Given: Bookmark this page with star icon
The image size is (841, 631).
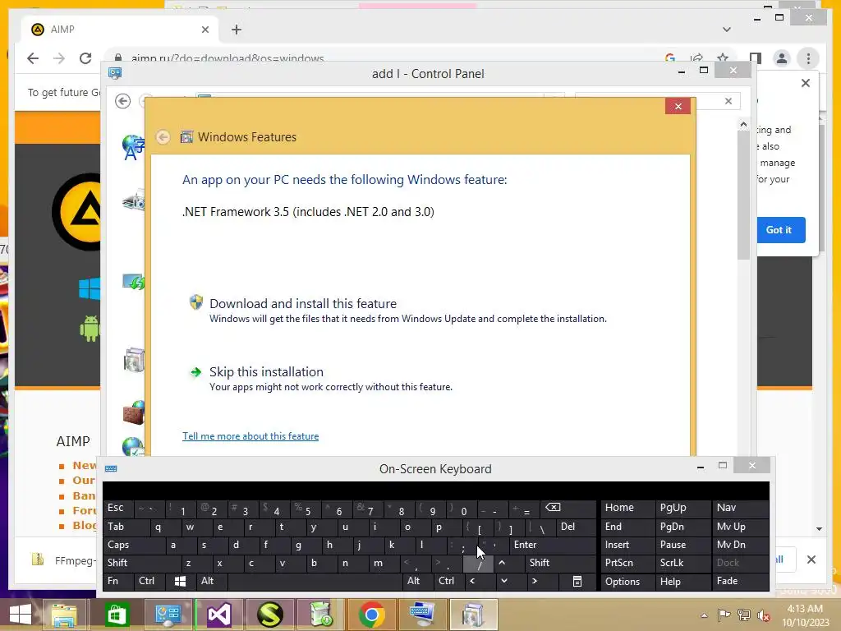Looking at the screenshot, I should coord(723,58).
